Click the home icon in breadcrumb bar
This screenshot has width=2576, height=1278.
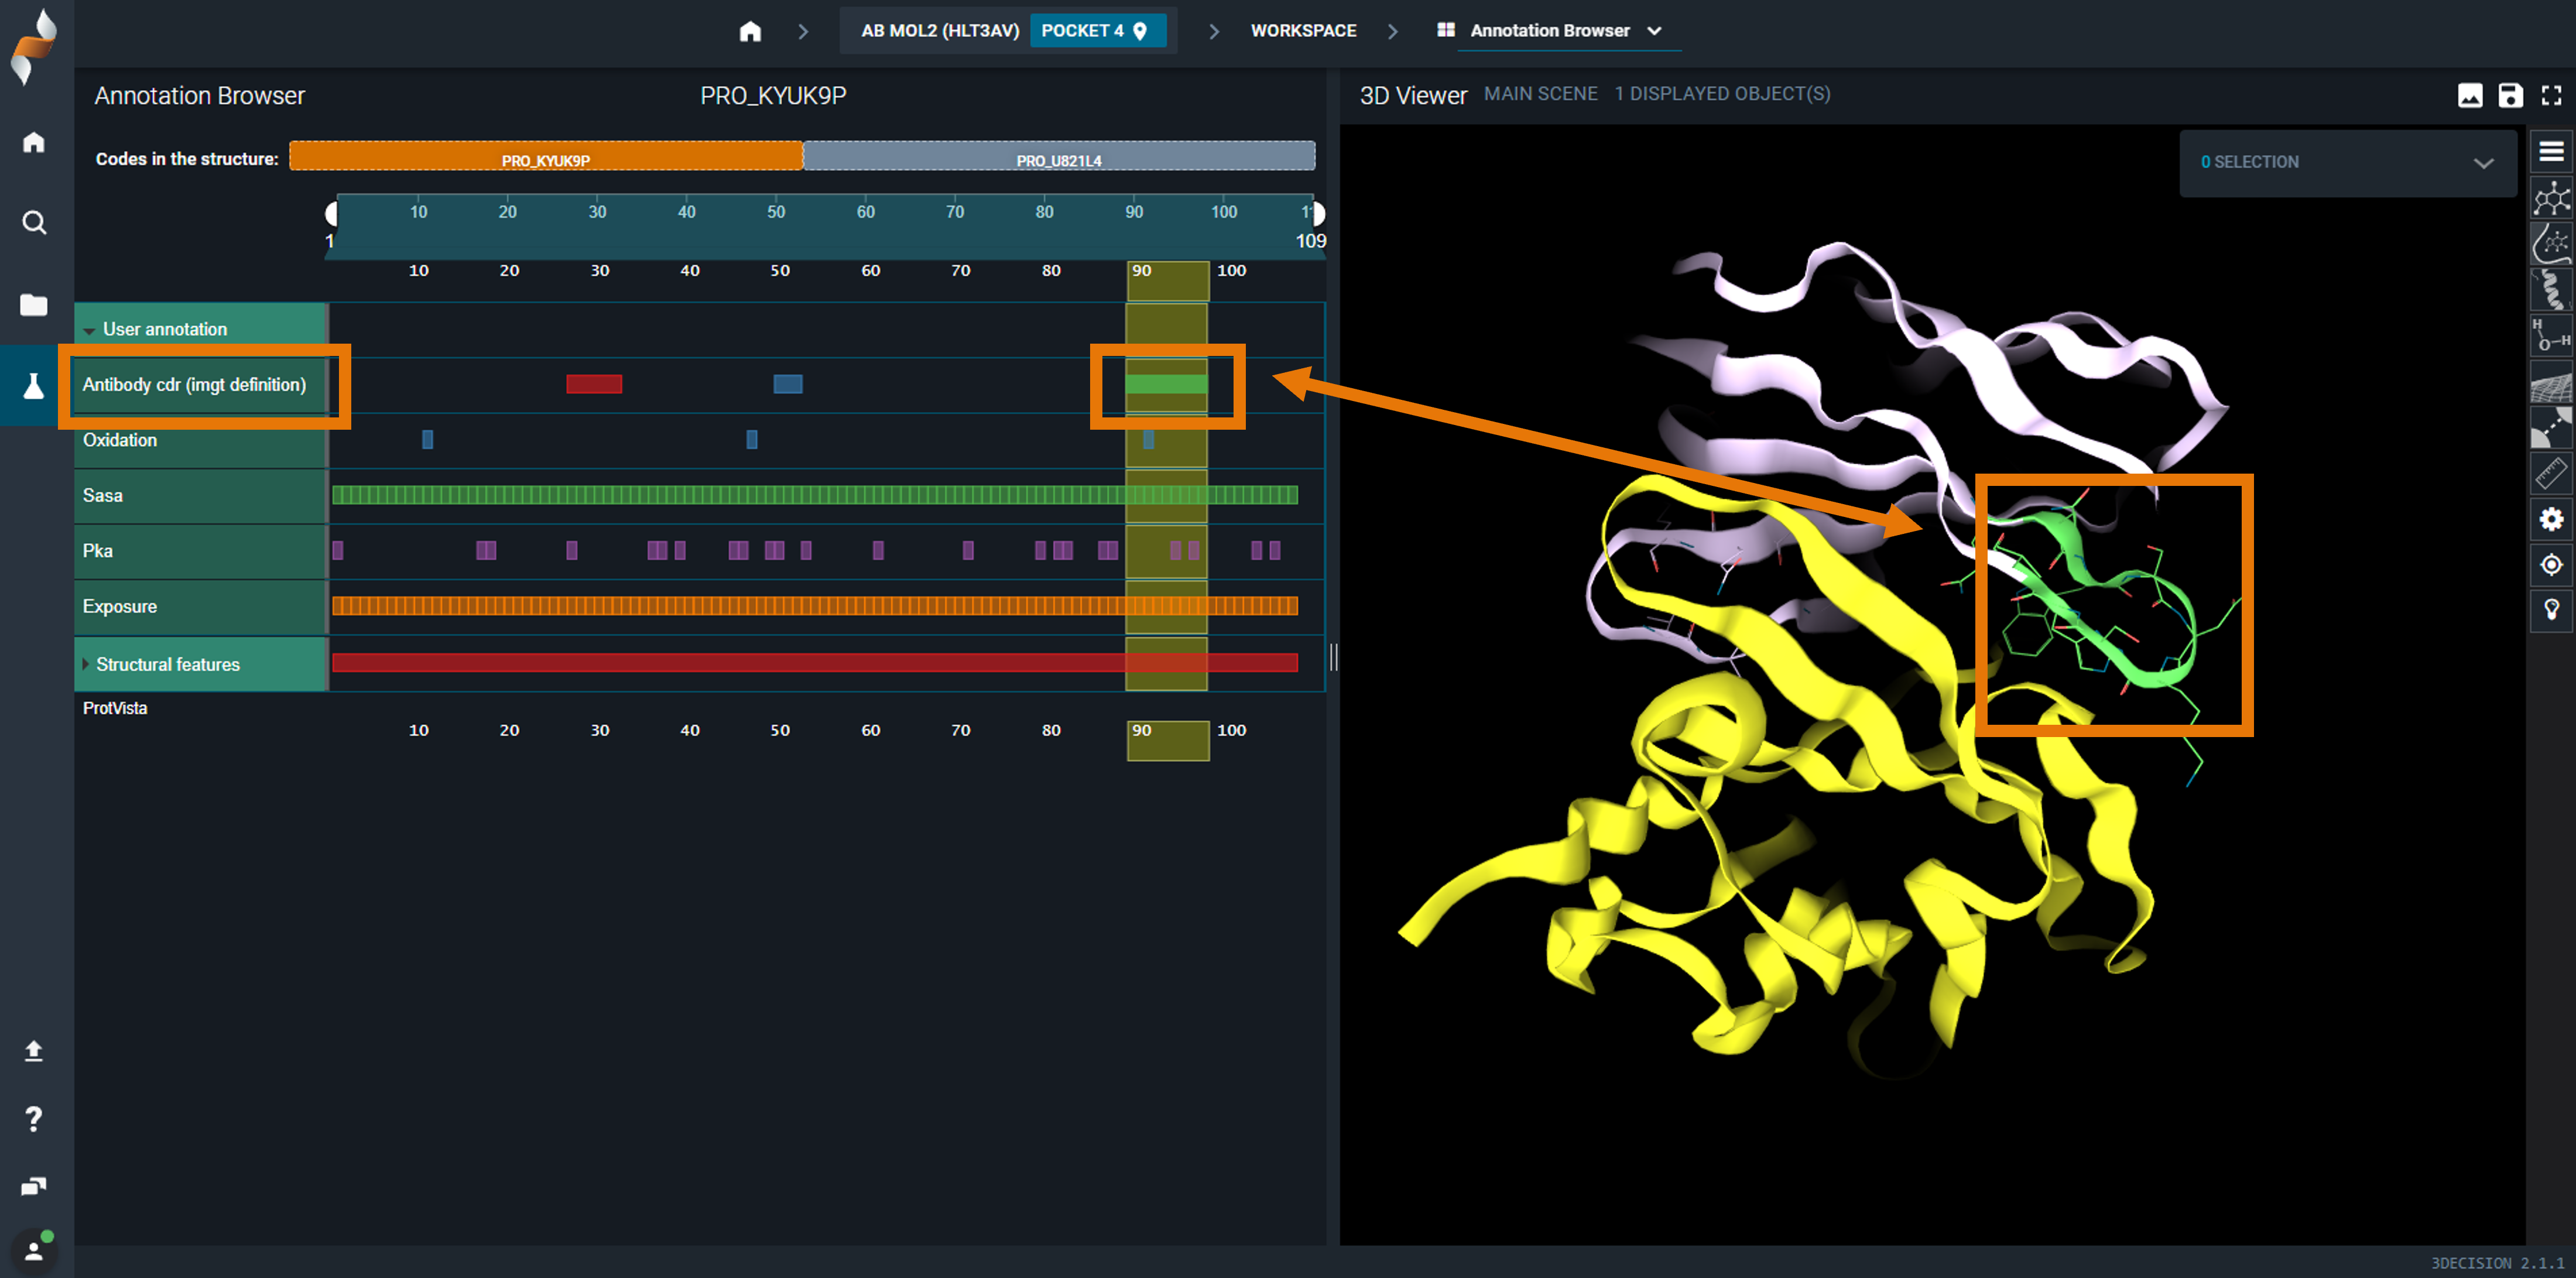[x=750, y=31]
